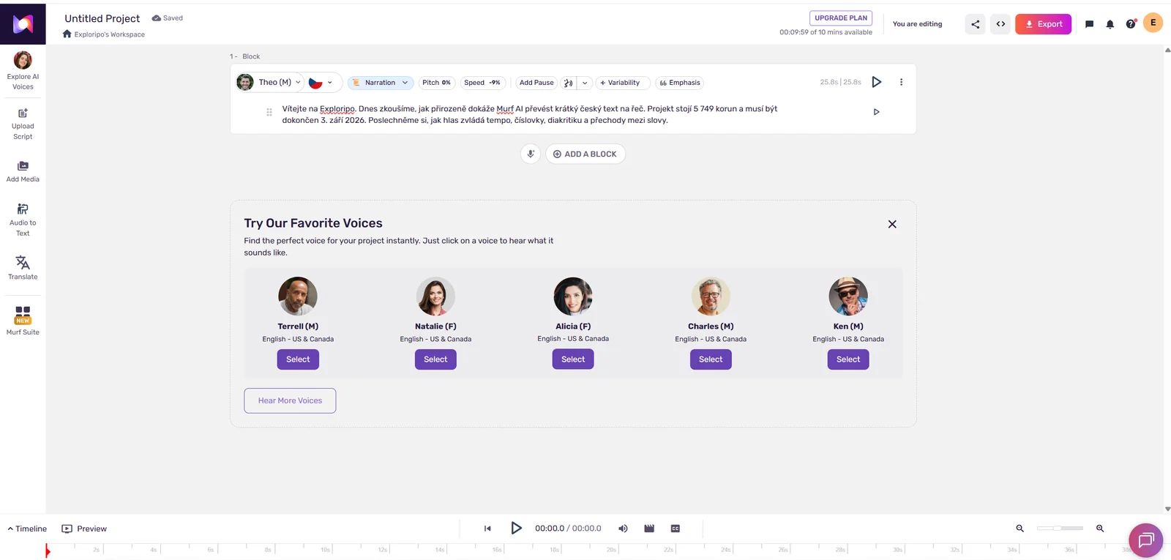Open the Translate tool
This screenshot has width=1171, height=560.
pos(23,267)
